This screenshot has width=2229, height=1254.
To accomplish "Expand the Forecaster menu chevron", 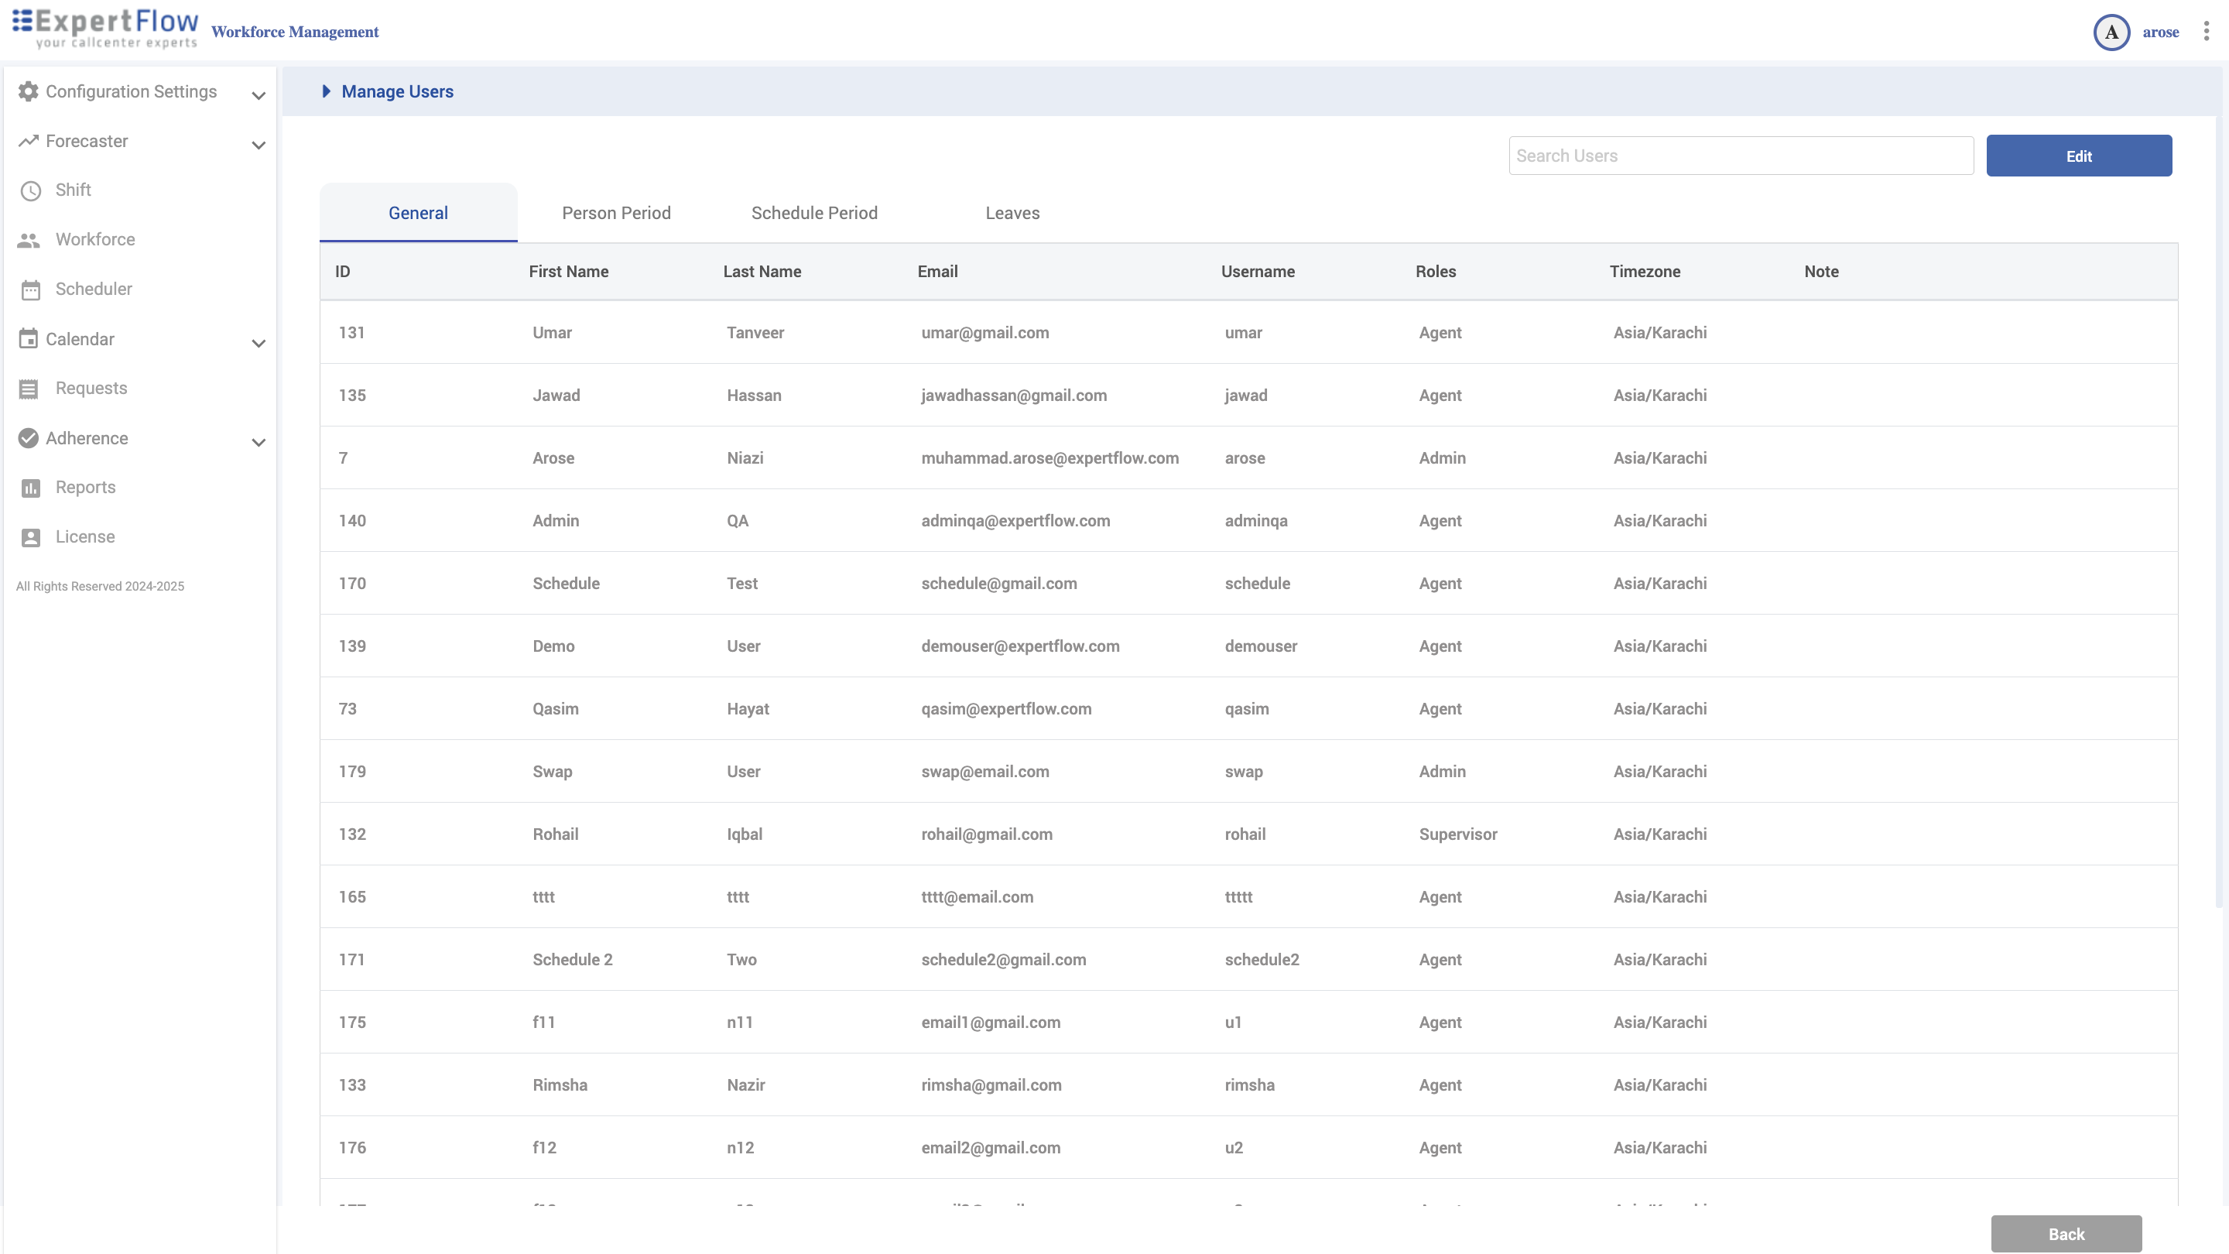I will [x=258, y=145].
